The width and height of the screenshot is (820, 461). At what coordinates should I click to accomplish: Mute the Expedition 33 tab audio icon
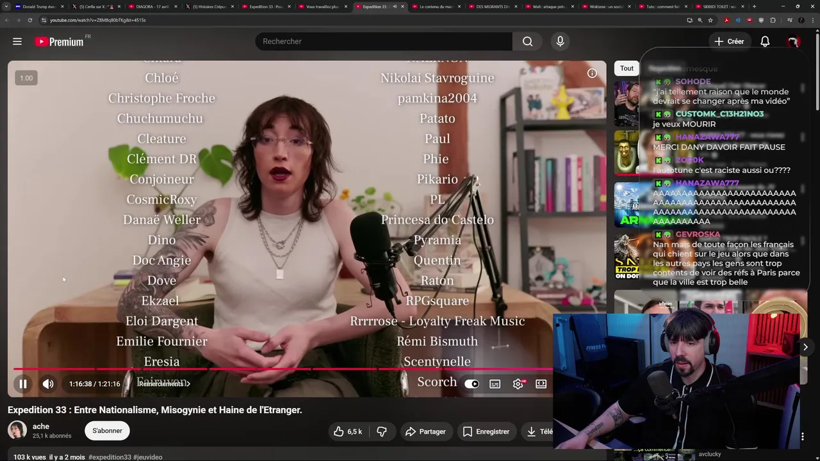click(395, 6)
